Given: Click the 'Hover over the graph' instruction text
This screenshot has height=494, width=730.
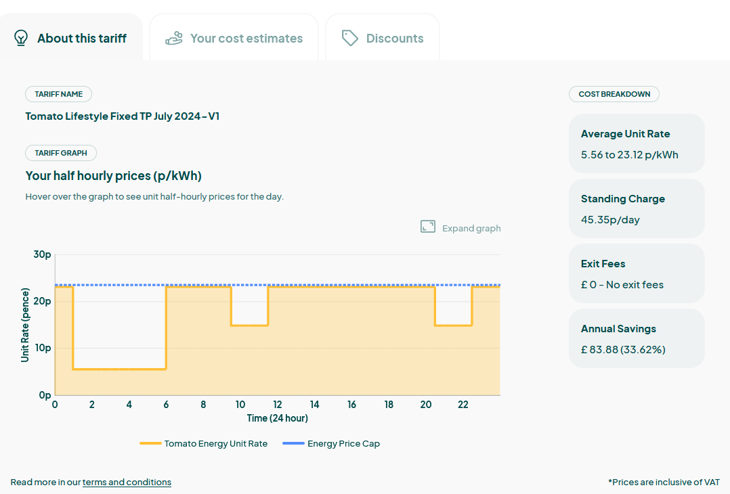Looking at the screenshot, I should (x=154, y=197).
